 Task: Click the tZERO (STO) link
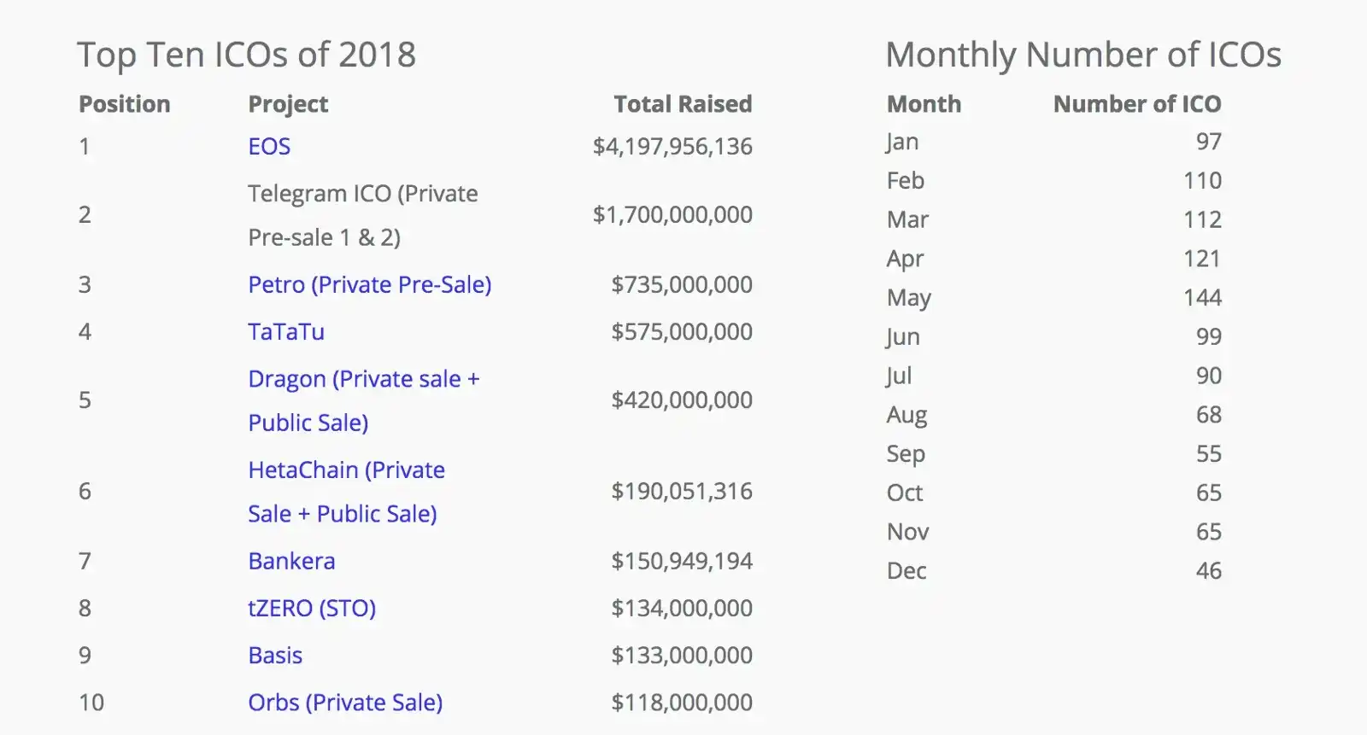coord(312,609)
